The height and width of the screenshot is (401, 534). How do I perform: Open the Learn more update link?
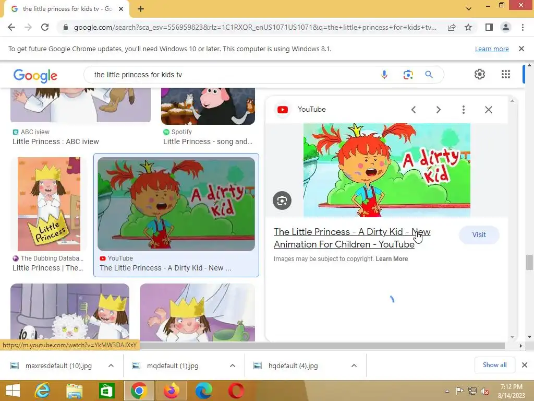tap(492, 49)
